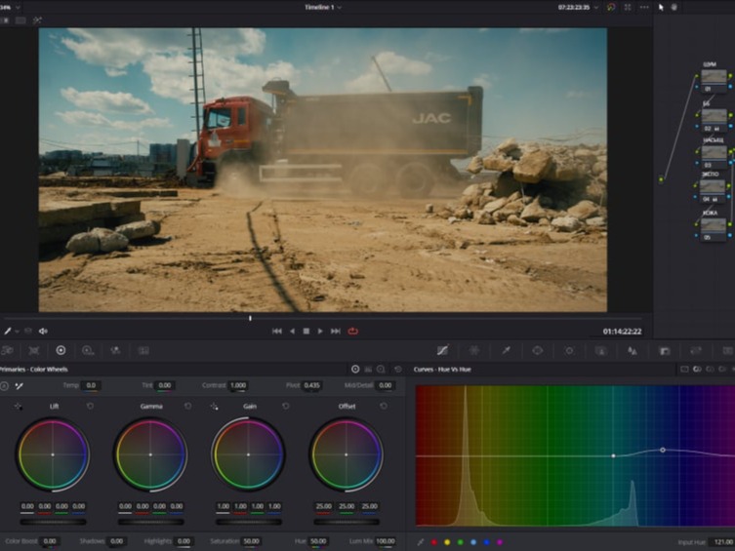The image size is (735, 551).
Task: Click the Gamma master wheel slider
Action: (151, 522)
